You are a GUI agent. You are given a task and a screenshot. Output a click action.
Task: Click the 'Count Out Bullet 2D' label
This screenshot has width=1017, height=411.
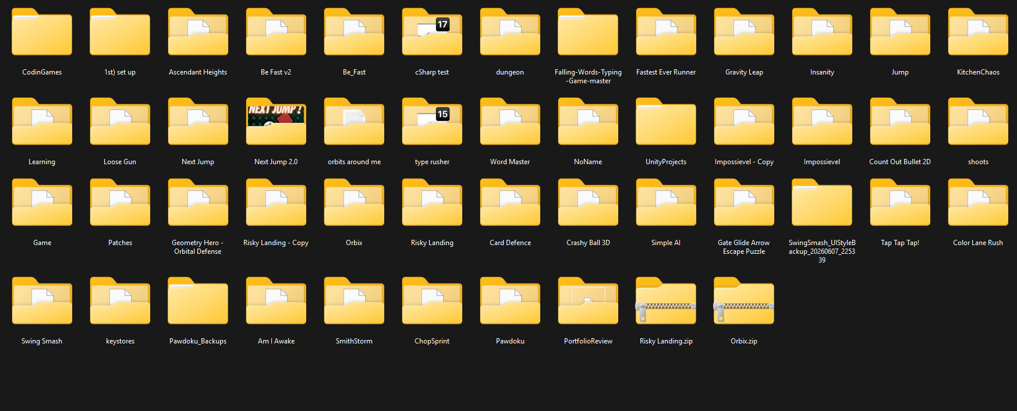pos(900,162)
